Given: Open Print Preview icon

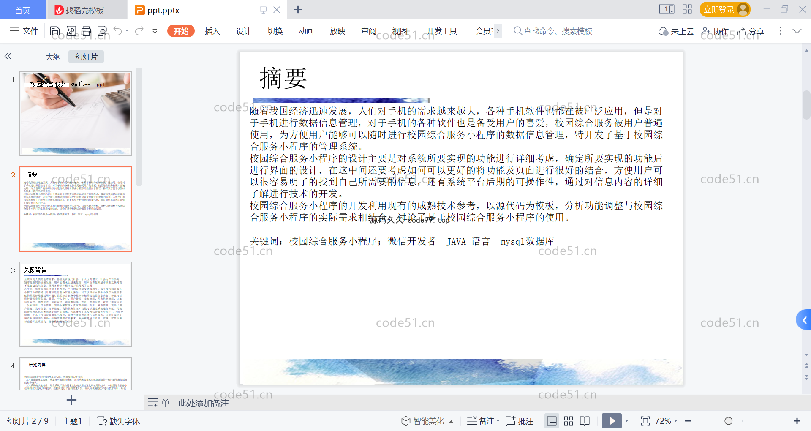Looking at the screenshot, I should (102, 31).
